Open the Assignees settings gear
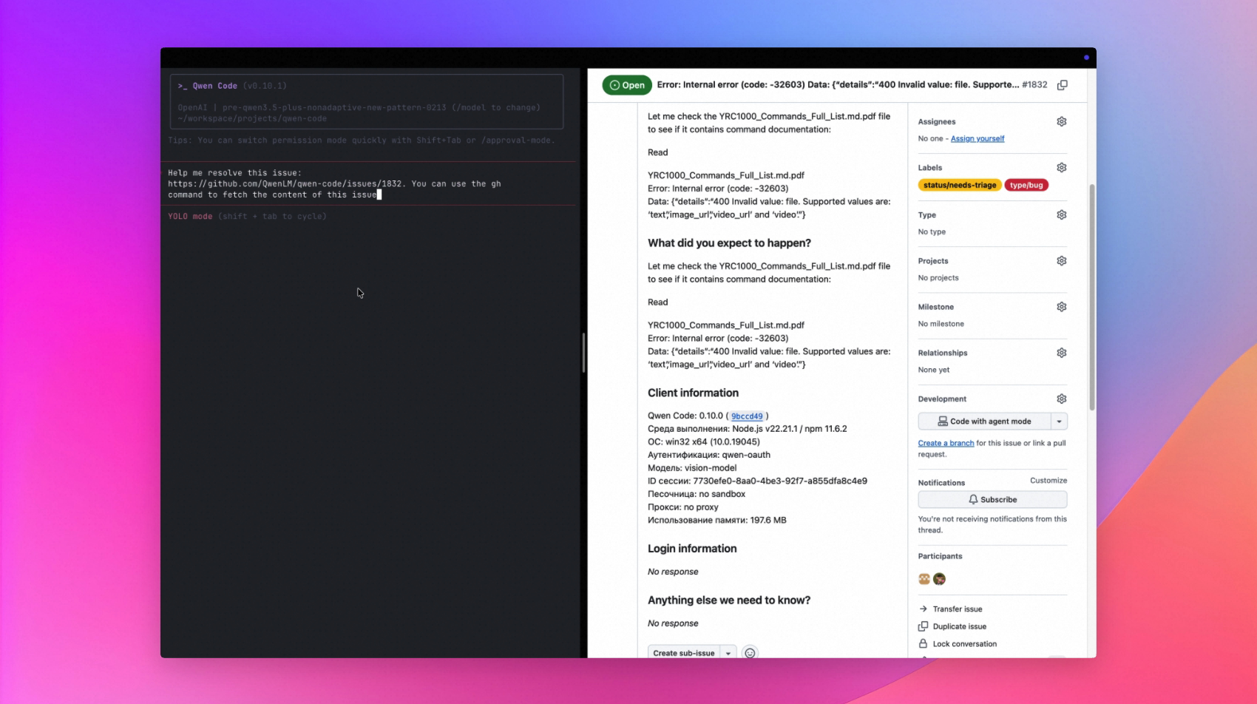This screenshot has height=704, width=1257. pyautogui.click(x=1062, y=121)
